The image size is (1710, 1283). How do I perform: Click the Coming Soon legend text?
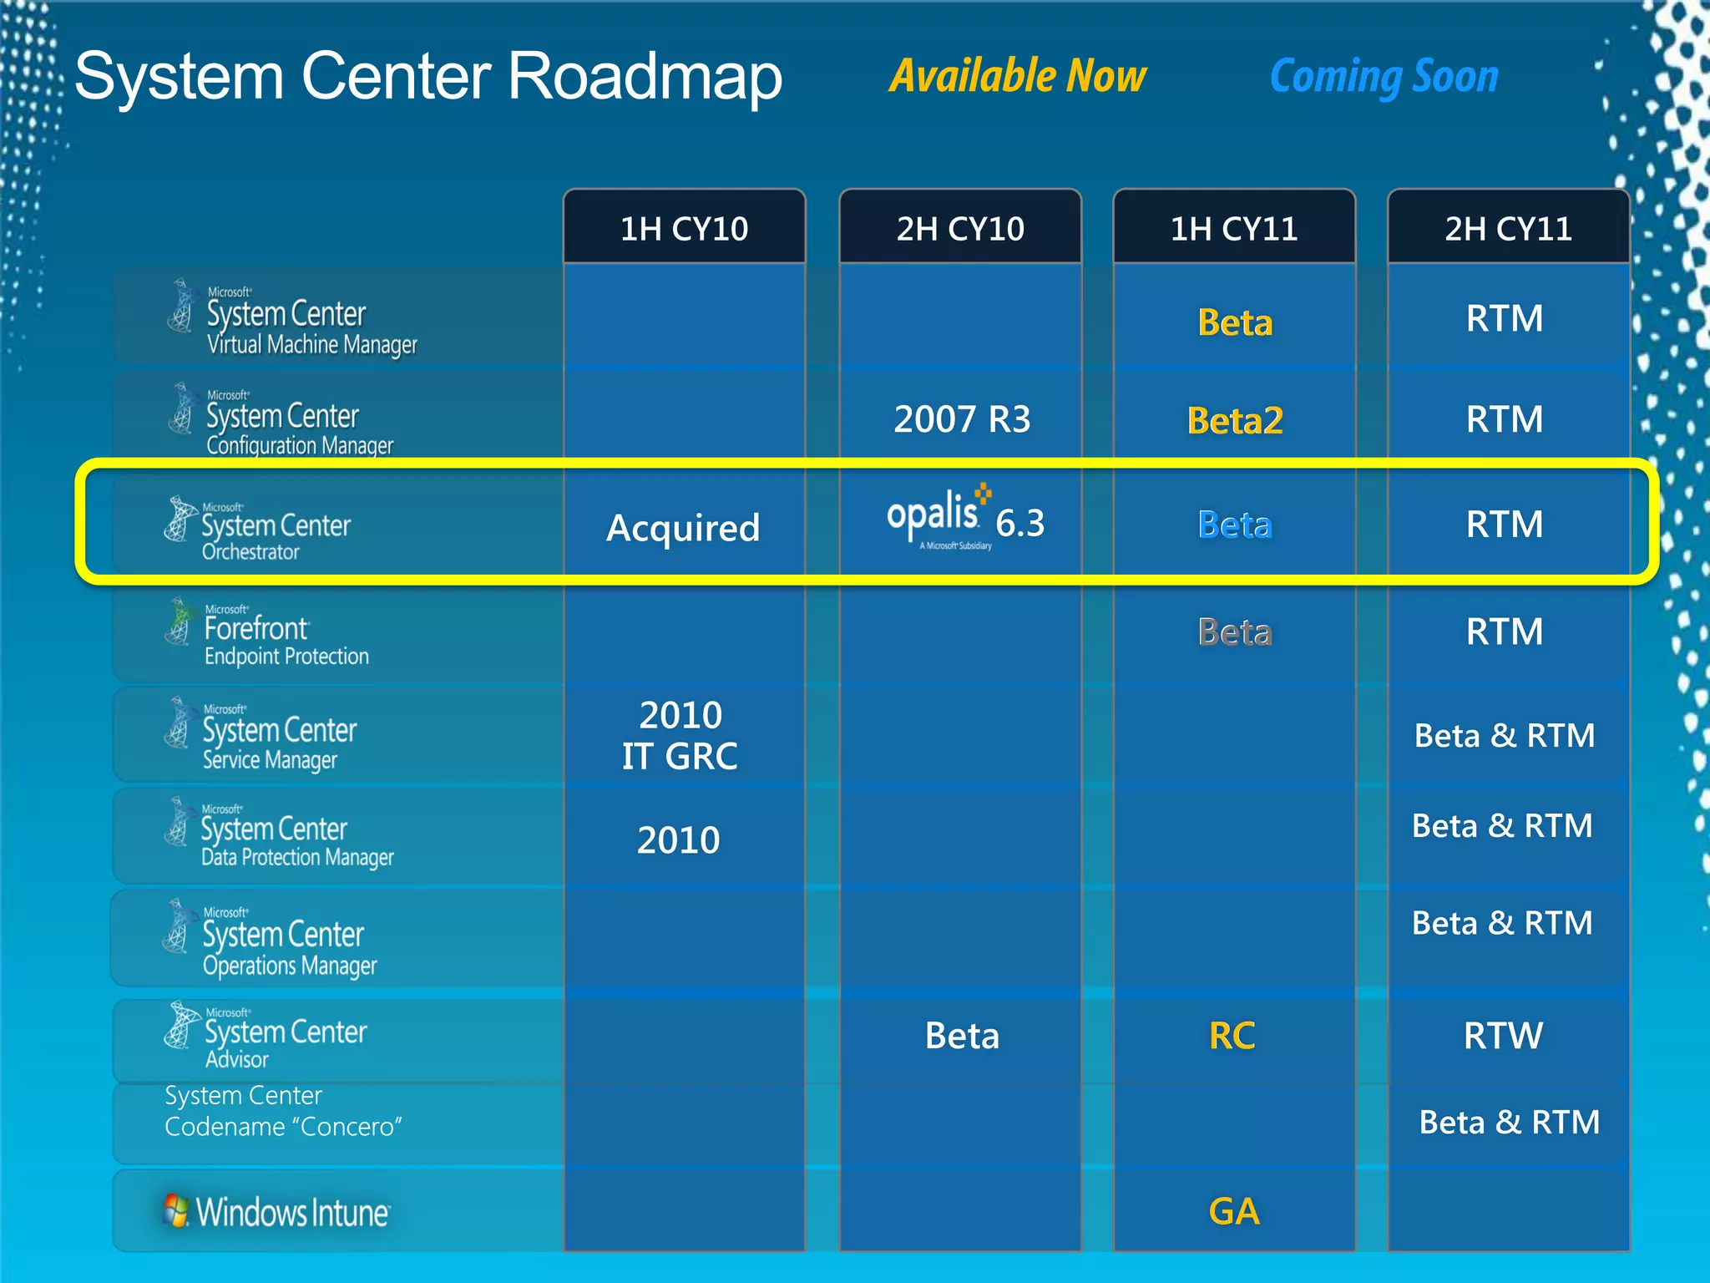coord(1384,76)
